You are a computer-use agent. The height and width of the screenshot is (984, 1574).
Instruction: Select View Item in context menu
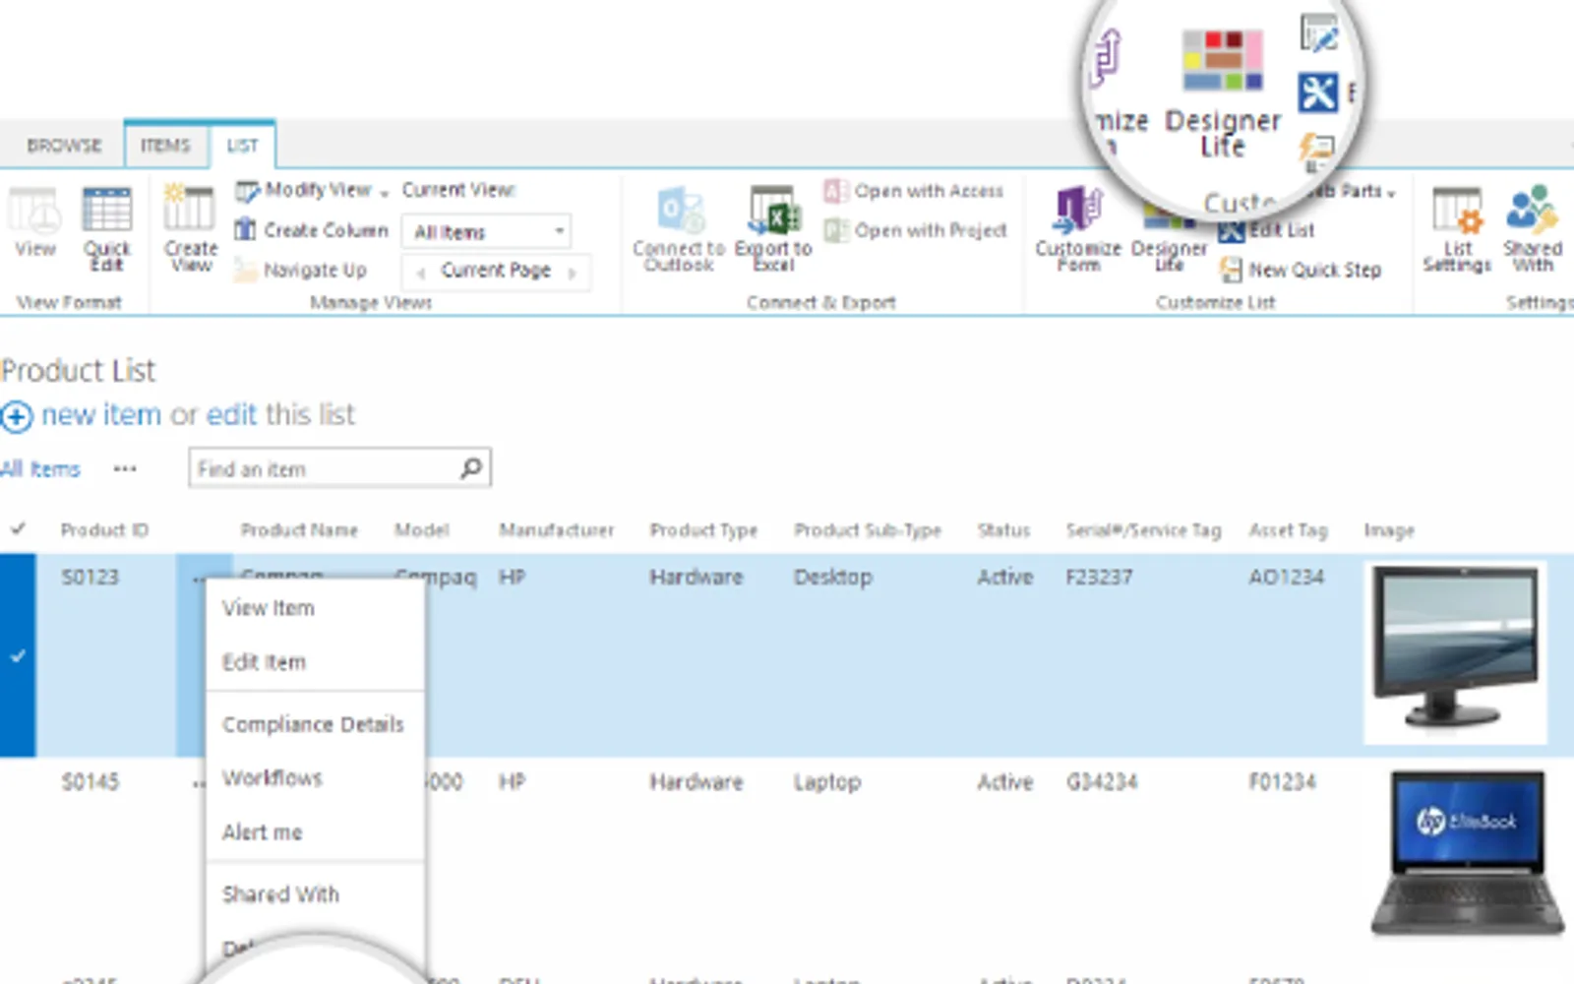tap(268, 608)
